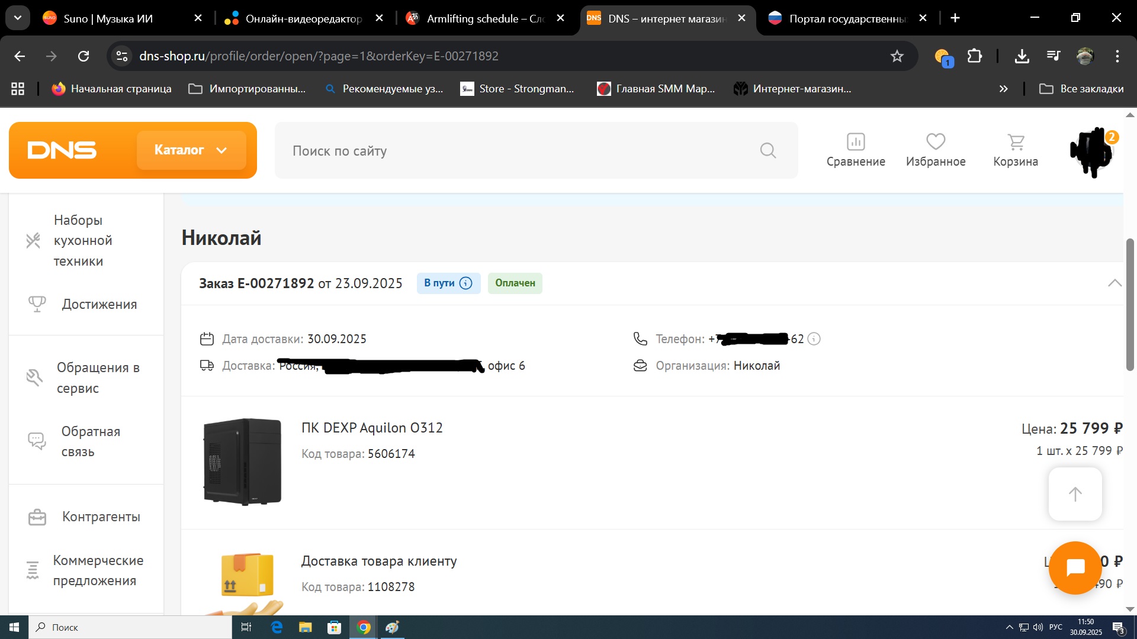Open Все закладки folder
This screenshot has width=1137, height=639.
(1081, 89)
